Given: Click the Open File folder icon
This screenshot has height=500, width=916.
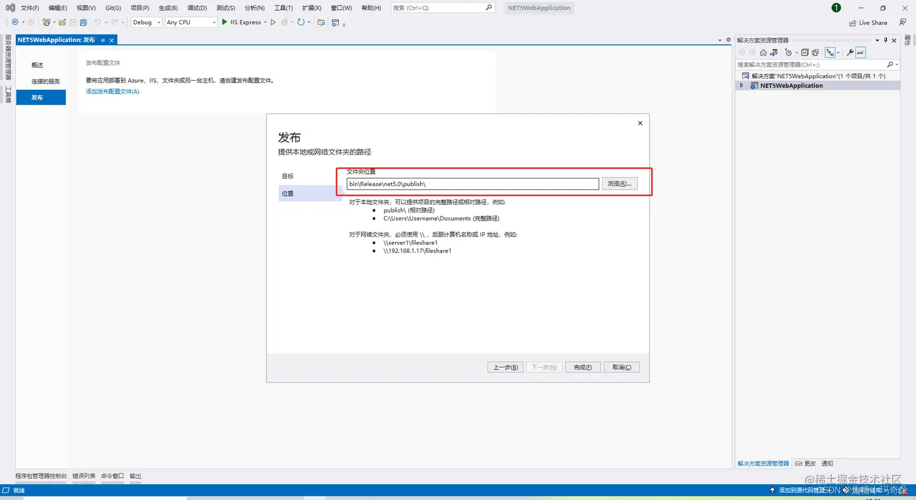Looking at the screenshot, I should pyautogui.click(x=62, y=22).
